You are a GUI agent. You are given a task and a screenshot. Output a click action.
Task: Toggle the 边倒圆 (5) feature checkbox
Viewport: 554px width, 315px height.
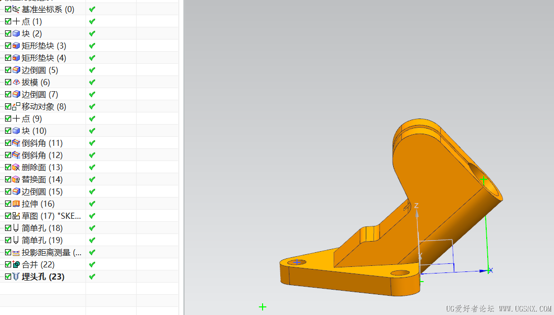coord(8,70)
